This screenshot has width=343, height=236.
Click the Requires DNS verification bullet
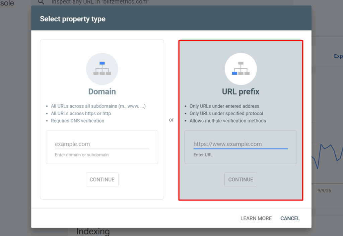point(77,121)
